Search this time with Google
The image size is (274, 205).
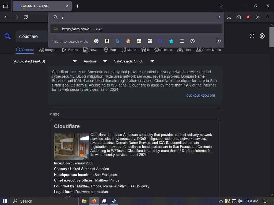pyautogui.click(x=96, y=41)
